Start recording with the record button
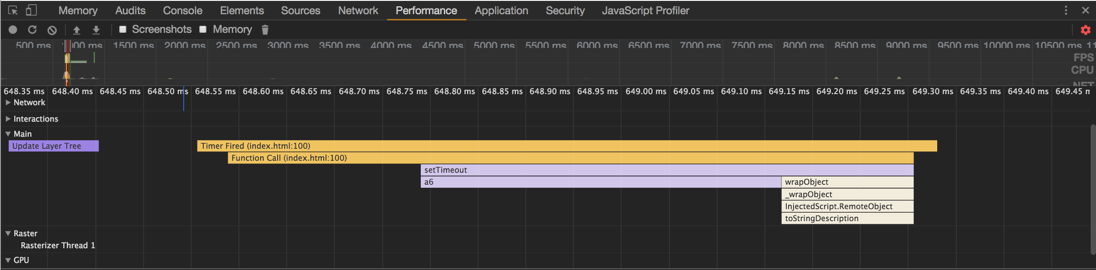Viewport: 1096px width, 270px height. [x=13, y=30]
